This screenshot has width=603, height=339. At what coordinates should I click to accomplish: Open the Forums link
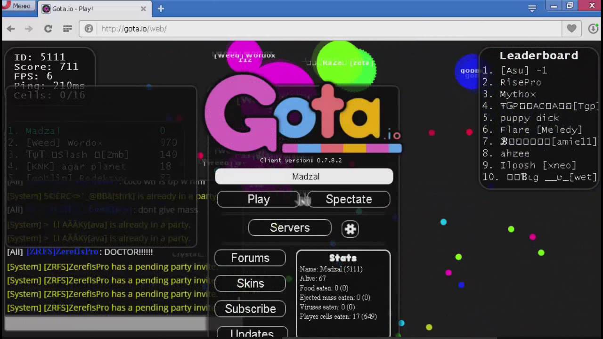tap(250, 258)
